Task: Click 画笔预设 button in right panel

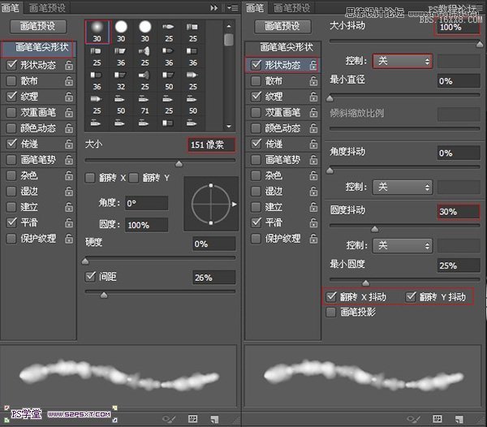Action: (x=282, y=27)
